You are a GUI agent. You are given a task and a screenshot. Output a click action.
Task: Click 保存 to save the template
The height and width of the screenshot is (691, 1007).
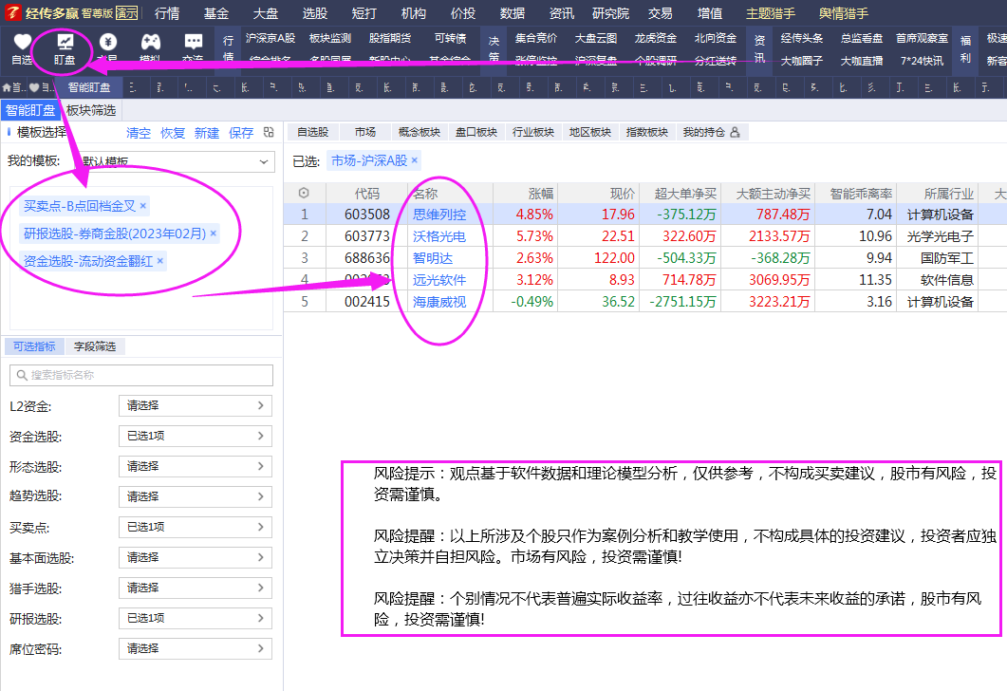click(x=241, y=133)
